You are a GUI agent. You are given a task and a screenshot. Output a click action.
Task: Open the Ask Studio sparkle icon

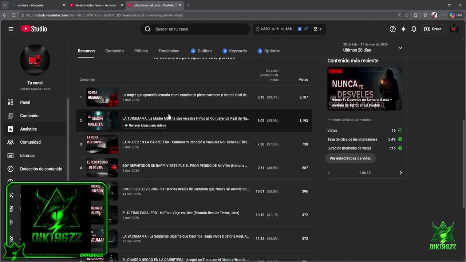[x=403, y=29]
